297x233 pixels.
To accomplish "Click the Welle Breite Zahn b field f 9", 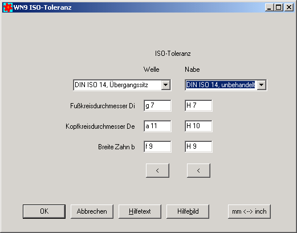I will coord(157,146).
